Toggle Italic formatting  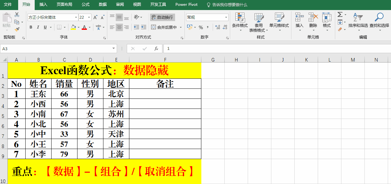click(38, 28)
